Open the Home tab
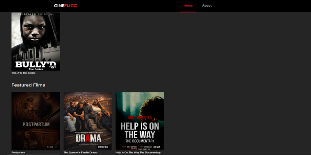311x155 pixels. pyautogui.click(x=188, y=6)
